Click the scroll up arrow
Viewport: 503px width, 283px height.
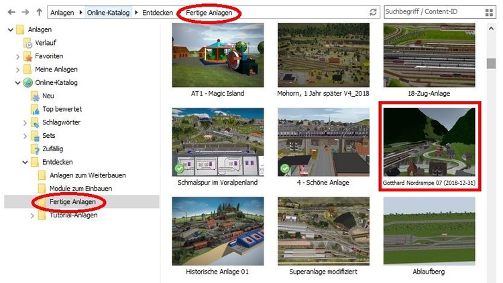pyautogui.click(x=491, y=29)
